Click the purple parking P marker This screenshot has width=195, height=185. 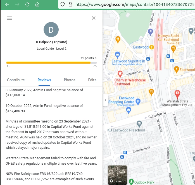pos(150,32)
